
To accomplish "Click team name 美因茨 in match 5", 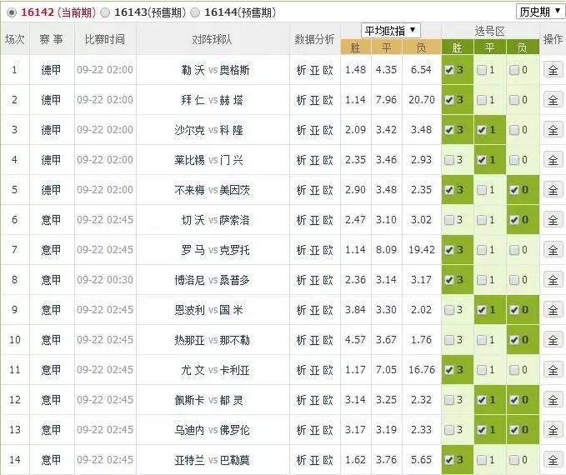I will coord(234,190).
